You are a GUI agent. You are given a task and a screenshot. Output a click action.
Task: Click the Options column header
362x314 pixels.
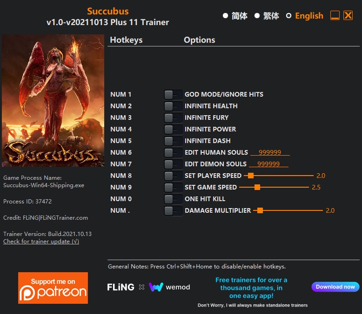pyautogui.click(x=200, y=40)
